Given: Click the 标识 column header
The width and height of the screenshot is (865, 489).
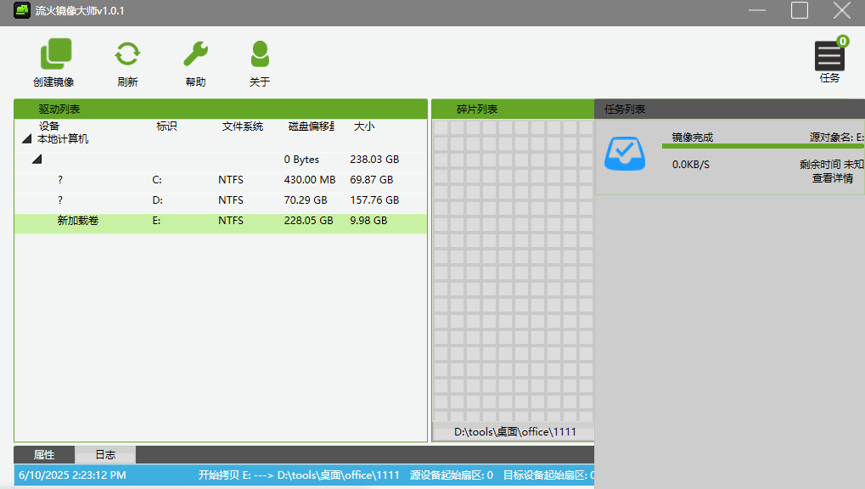Looking at the screenshot, I should click(166, 126).
